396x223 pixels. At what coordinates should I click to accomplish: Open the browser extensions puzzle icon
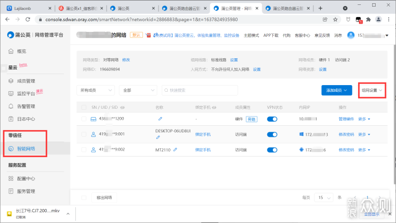tap(369, 19)
